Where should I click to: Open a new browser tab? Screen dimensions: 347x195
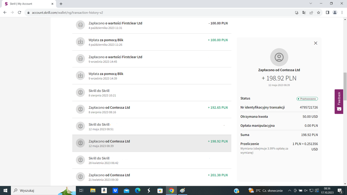coord(61,4)
